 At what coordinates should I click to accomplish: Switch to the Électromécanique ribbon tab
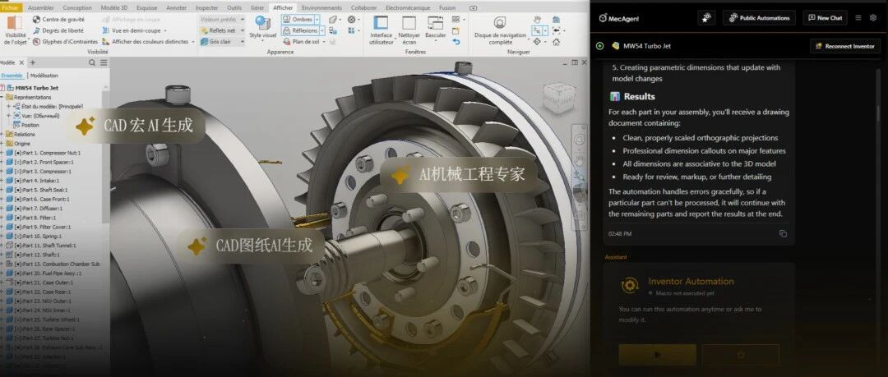[x=409, y=8]
